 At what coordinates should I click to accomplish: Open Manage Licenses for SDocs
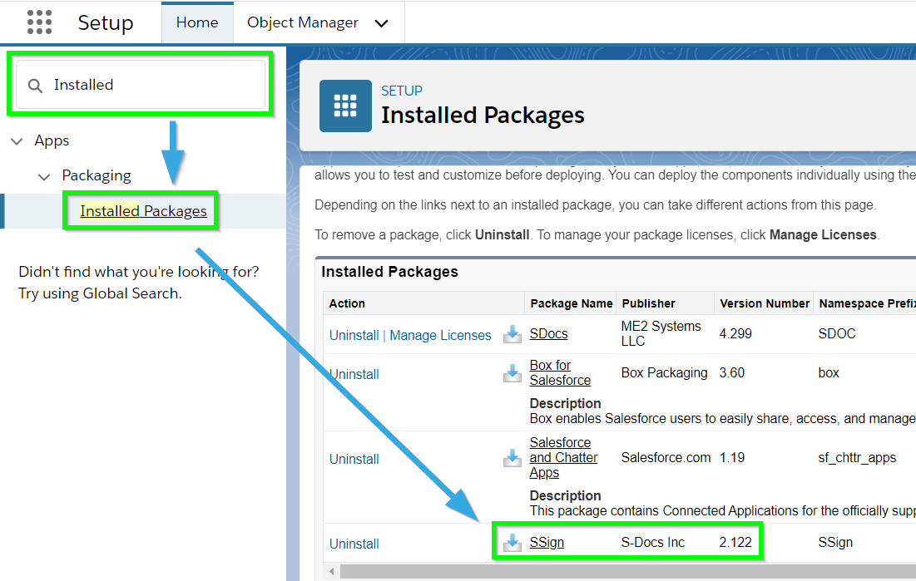[440, 335]
